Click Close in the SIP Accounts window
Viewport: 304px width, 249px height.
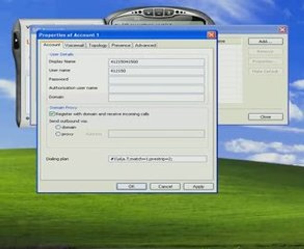[x=265, y=117]
